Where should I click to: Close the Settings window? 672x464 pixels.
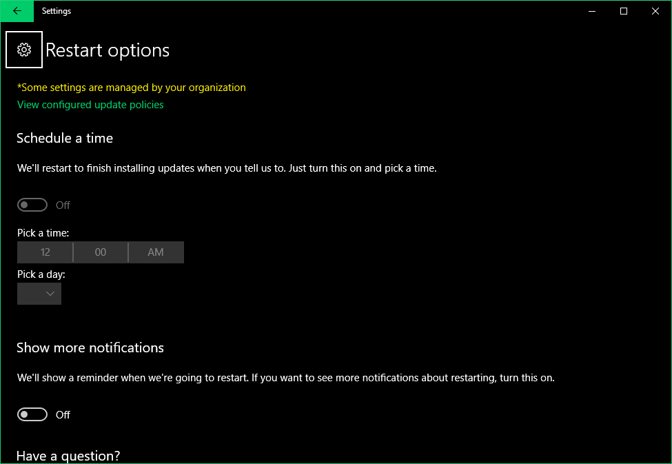click(655, 11)
